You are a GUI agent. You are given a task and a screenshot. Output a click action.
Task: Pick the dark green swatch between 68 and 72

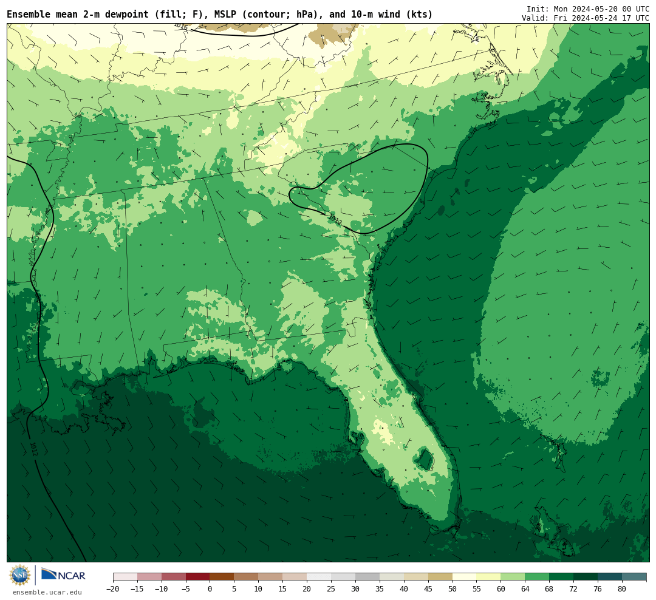561,577
